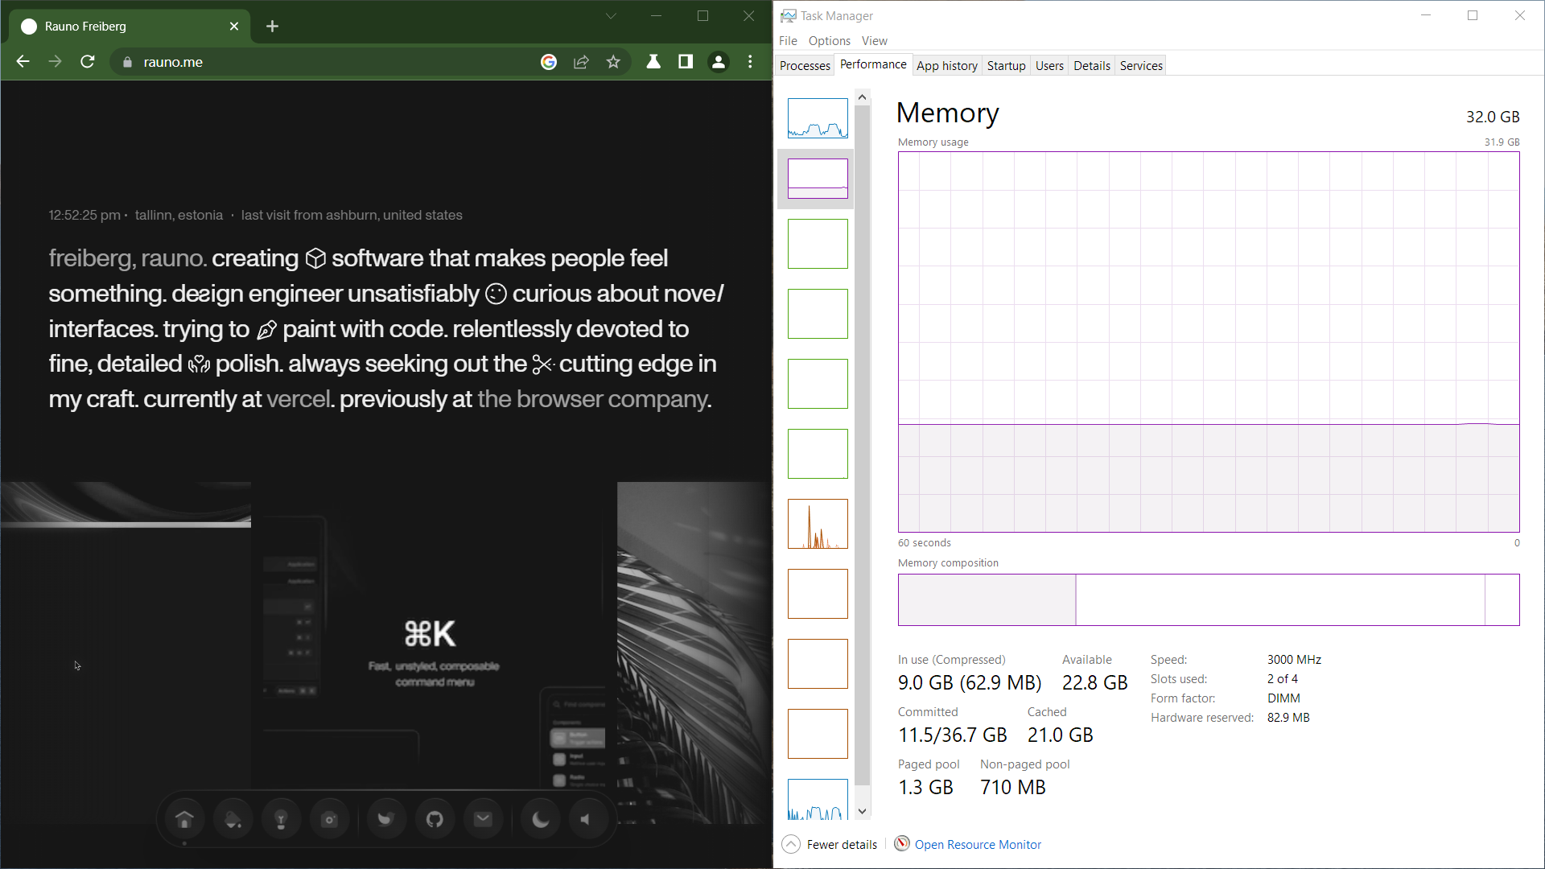Click the reload page button
1545x869 pixels.
[x=87, y=62]
